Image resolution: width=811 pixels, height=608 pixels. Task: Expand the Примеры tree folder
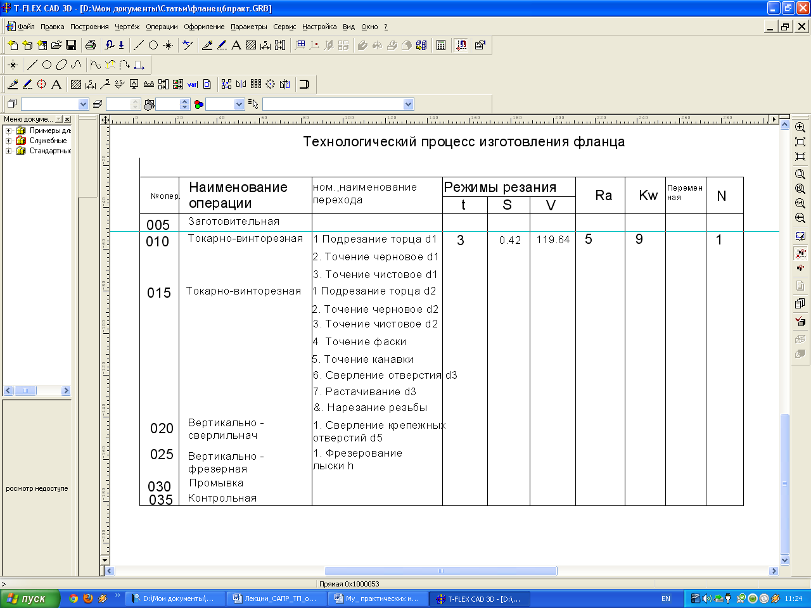[x=9, y=130]
